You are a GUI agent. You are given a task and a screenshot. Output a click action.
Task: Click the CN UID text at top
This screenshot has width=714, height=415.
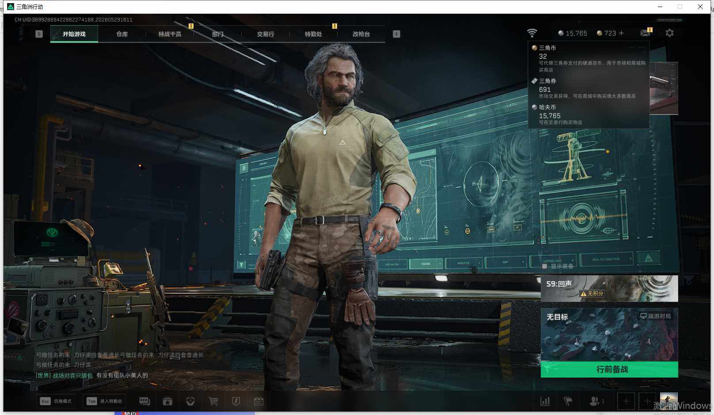pyautogui.click(x=73, y=20)
